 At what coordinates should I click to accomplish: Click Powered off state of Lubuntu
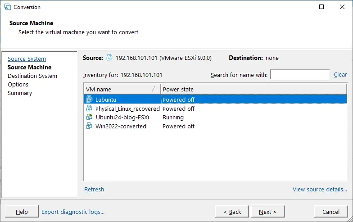point(178,100)
